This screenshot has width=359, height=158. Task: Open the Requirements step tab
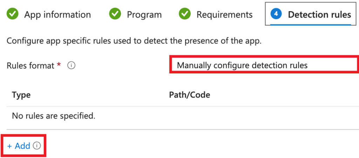tap(224, 15)
